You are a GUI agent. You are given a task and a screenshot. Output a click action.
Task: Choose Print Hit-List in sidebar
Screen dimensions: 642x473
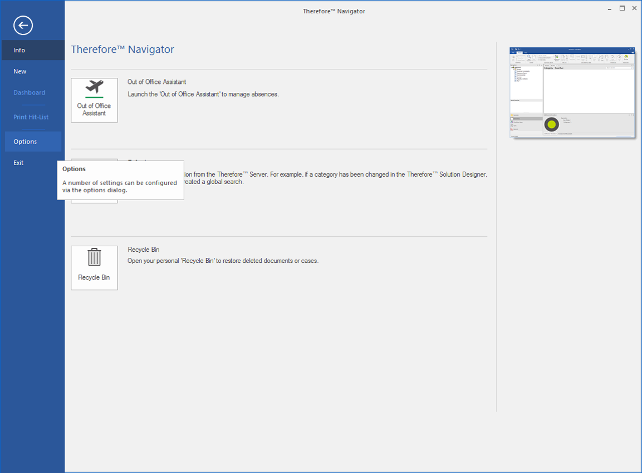(33, 117)
